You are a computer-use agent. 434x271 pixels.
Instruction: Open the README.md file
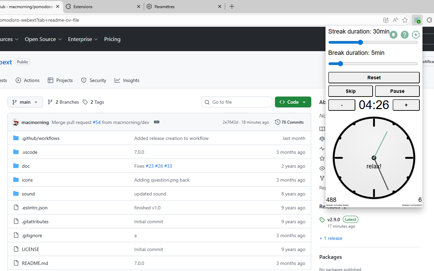point(35,263)
